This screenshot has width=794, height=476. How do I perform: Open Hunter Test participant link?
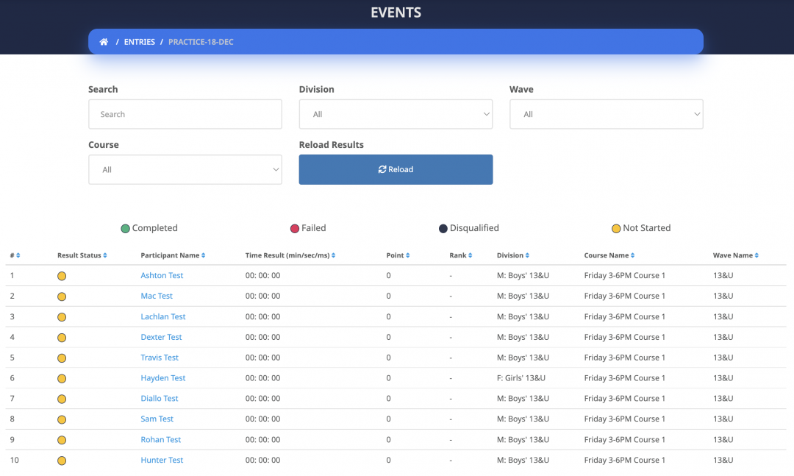(162, 460)
